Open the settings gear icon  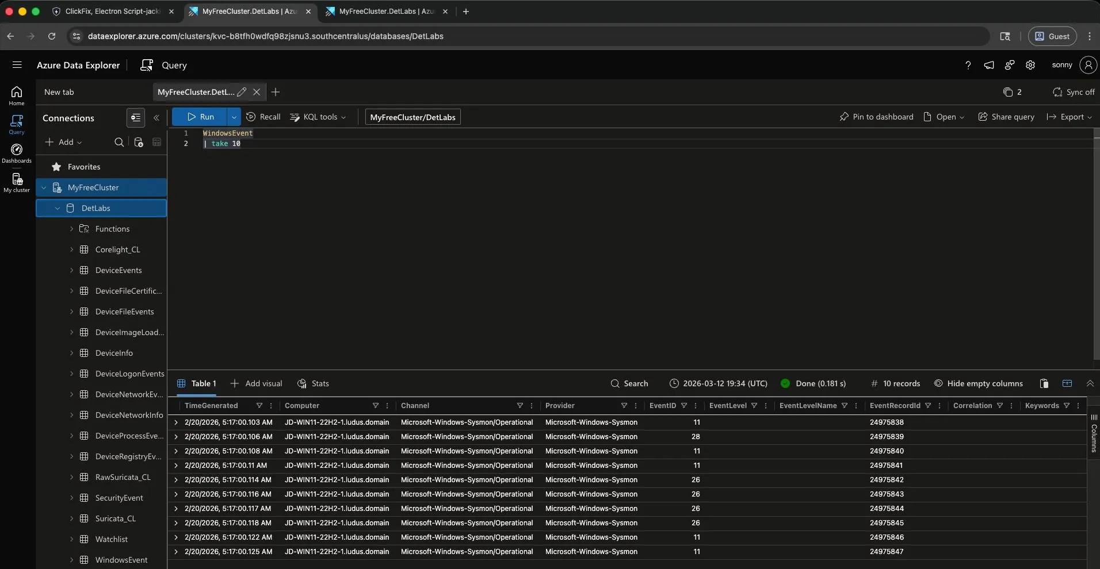click(1030, 65)
